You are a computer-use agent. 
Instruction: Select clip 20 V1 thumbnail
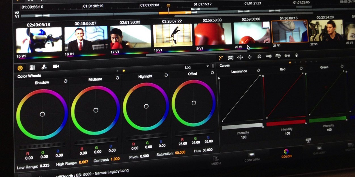(x=252, y=33)
